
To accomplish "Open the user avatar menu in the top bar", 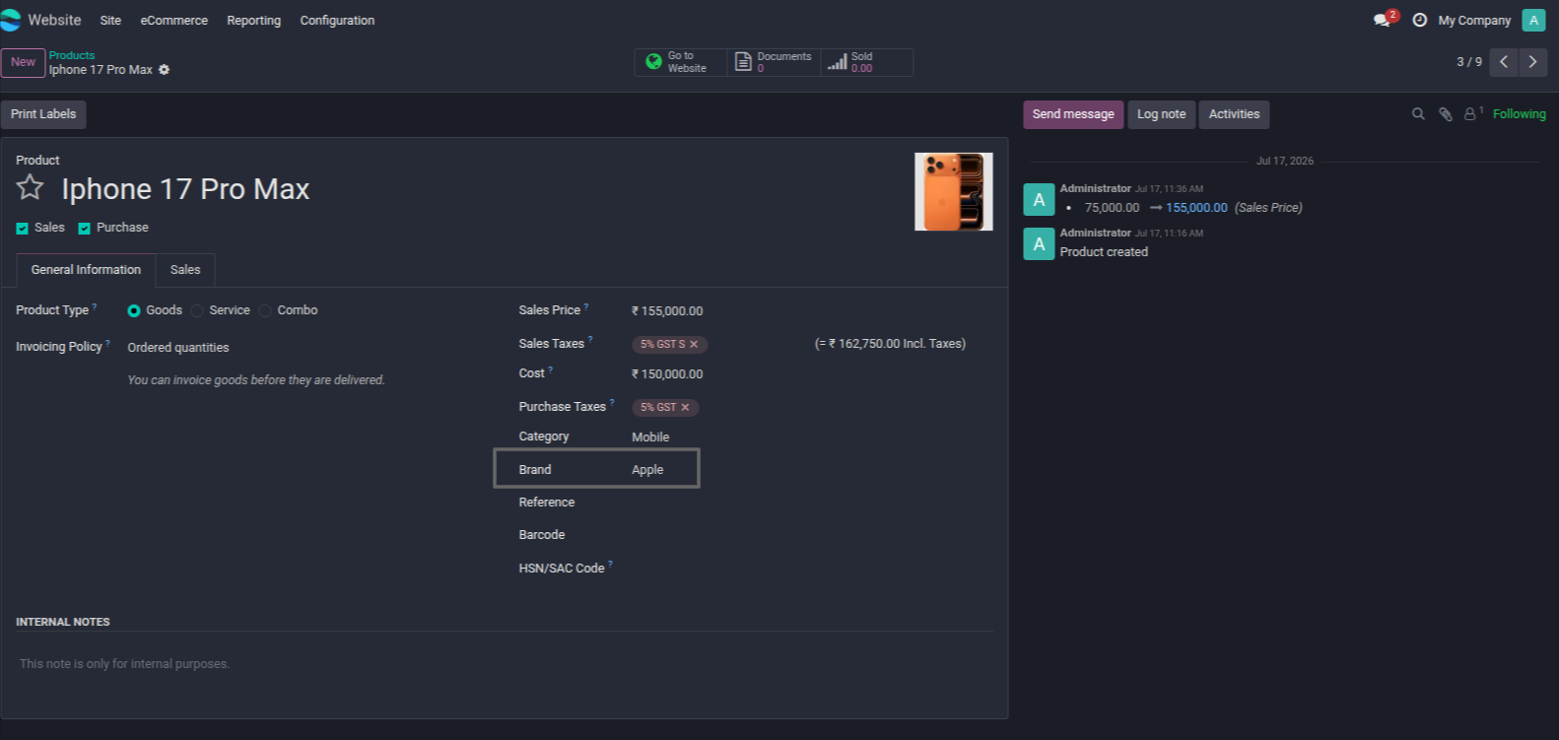I will tap(1533, 20).
